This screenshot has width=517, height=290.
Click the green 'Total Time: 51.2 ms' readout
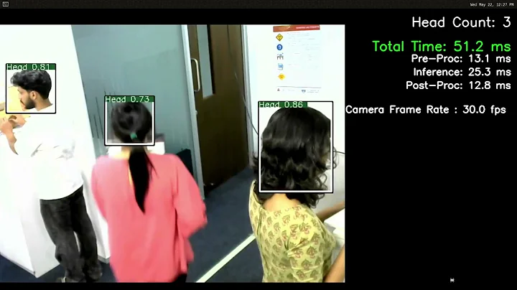pyautogui.click(x=442, y=47)
